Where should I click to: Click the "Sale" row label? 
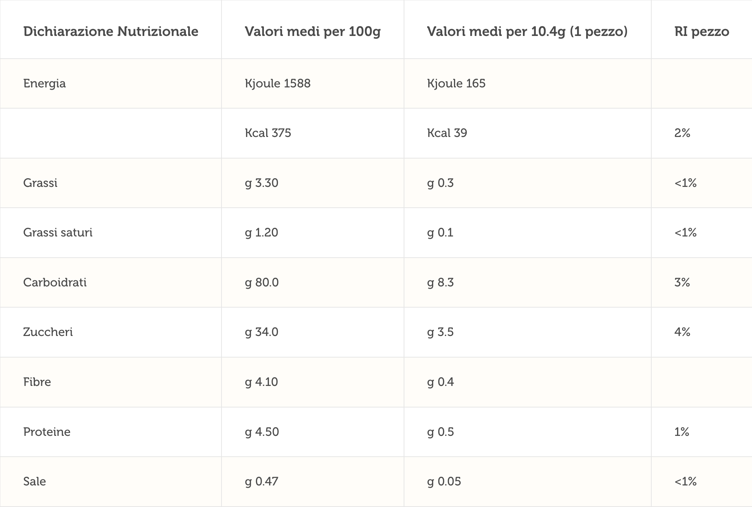34,481
